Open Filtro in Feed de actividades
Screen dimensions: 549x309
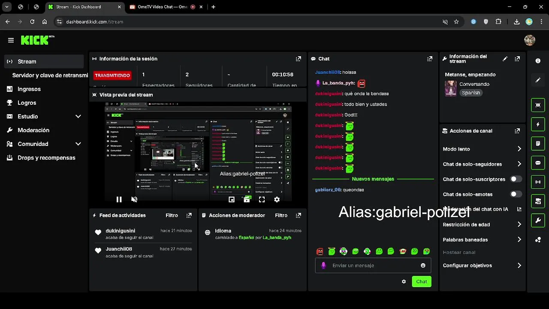coord(172,215)
